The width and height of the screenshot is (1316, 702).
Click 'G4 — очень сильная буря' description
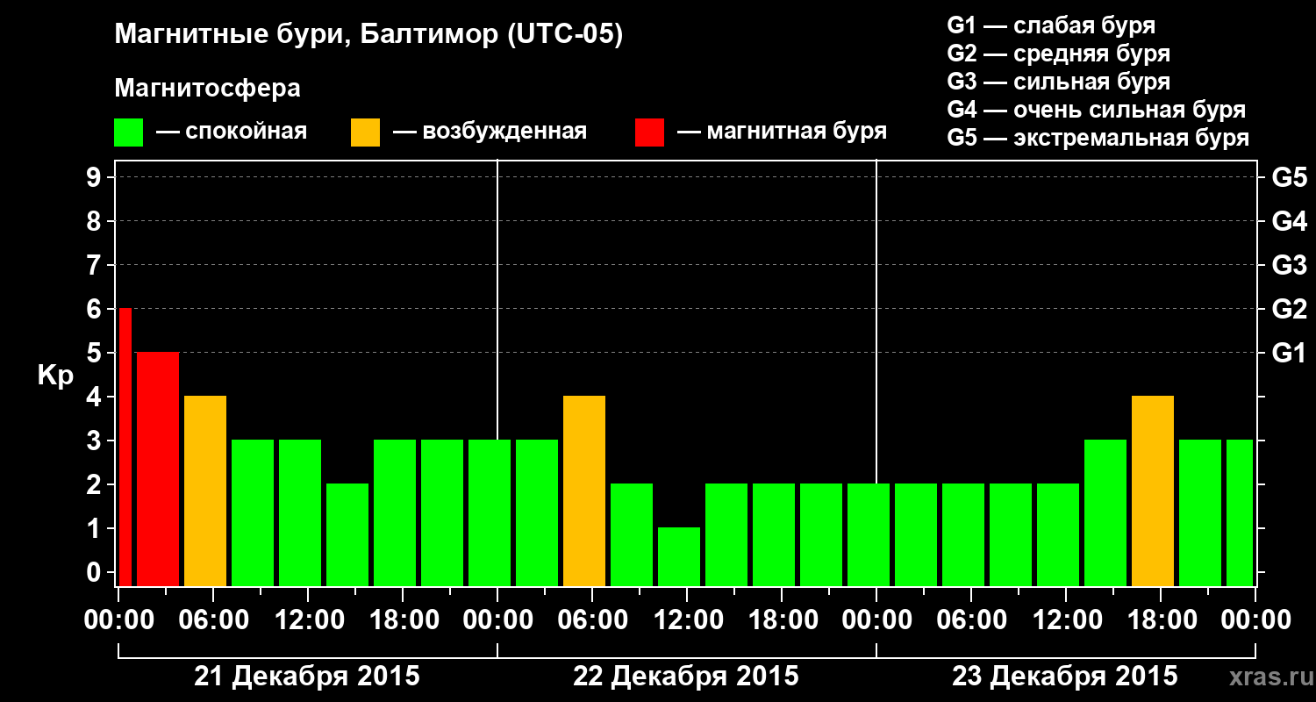pos(1097,110)
